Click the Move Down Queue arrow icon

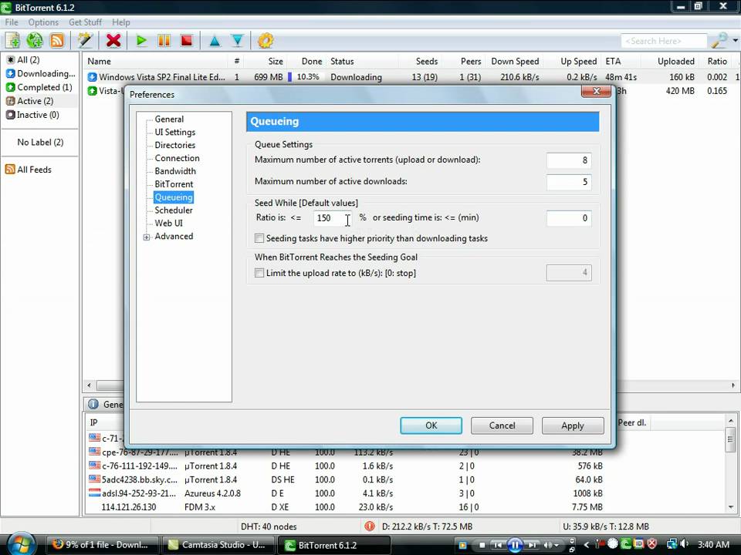click(x=237, y=41)
